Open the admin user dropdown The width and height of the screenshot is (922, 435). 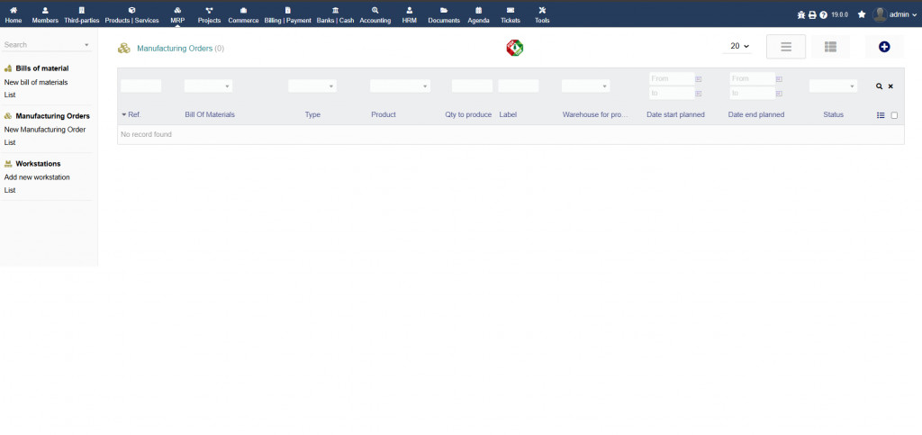click(895, 14)
